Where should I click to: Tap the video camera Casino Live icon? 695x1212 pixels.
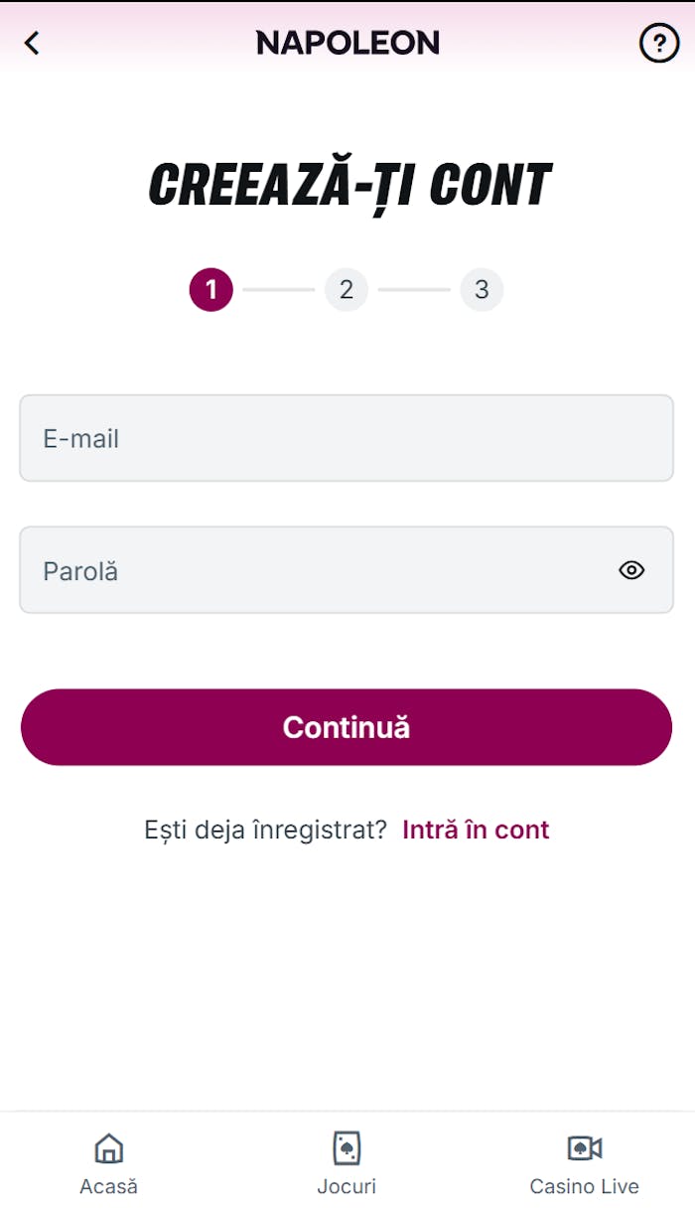(584, 1148)
